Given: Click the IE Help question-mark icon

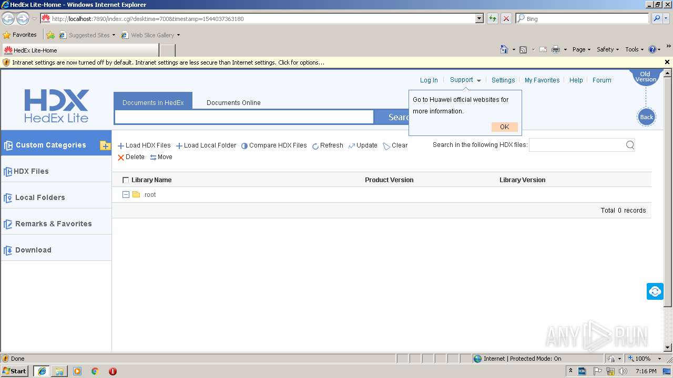Looking at the screenshot, I should [x=652, y=49].
